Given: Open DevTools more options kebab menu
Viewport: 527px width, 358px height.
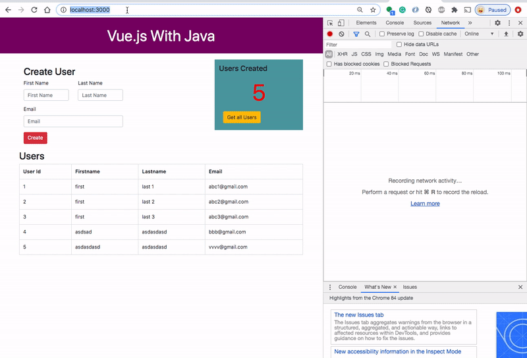Looking at the screenshot, I should point(509,23).
